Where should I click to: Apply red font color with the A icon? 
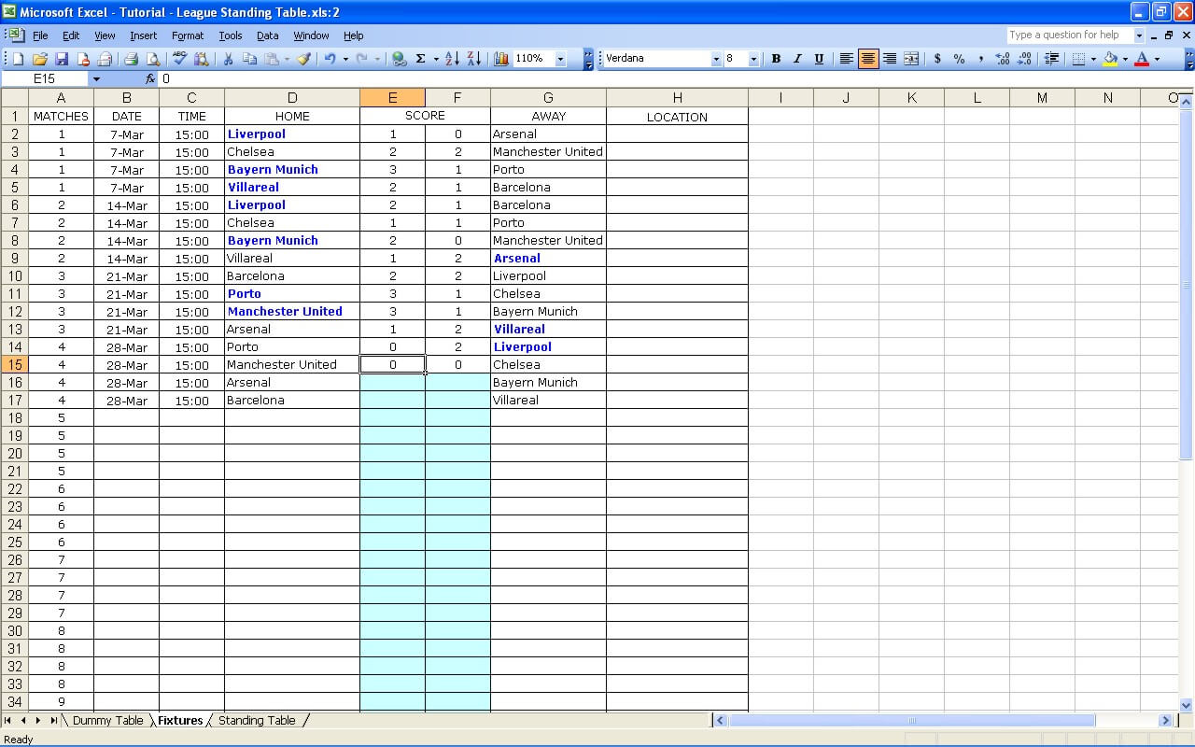1142,59
